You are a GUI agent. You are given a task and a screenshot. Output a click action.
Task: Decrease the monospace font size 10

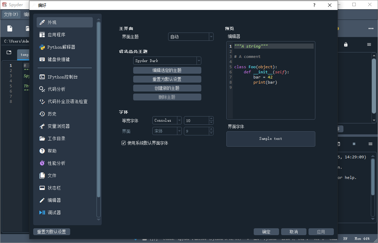(211, 123)
